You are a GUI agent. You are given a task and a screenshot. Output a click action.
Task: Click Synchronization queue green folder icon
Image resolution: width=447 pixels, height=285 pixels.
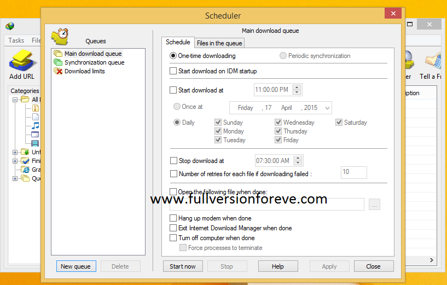[x=58, y=62]
